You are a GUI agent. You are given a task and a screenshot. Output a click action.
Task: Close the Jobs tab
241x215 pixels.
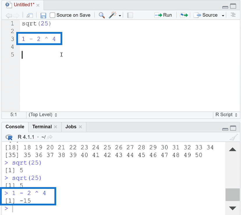tap(80, 127)
